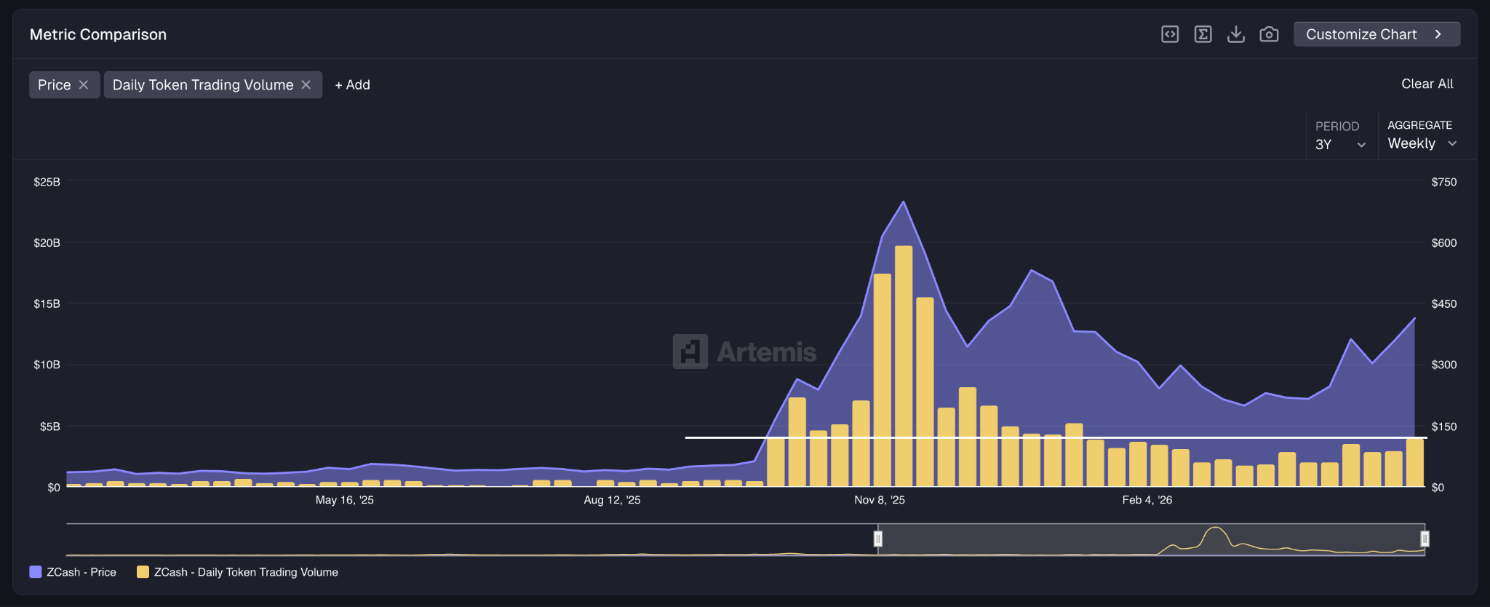Click the $25B left axis label
Viewport: 1490px width, 607px height.
pos(47,182)
